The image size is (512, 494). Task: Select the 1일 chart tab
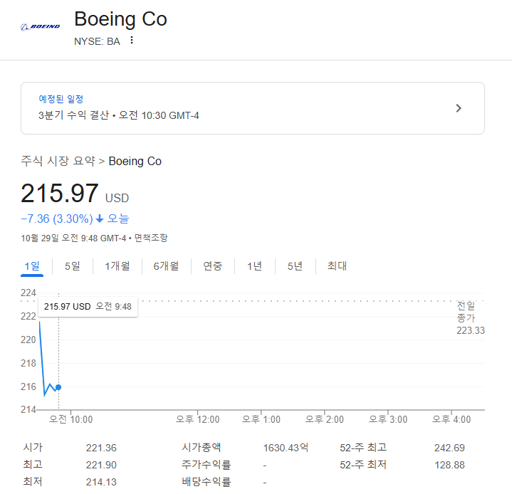coord(32,266)
